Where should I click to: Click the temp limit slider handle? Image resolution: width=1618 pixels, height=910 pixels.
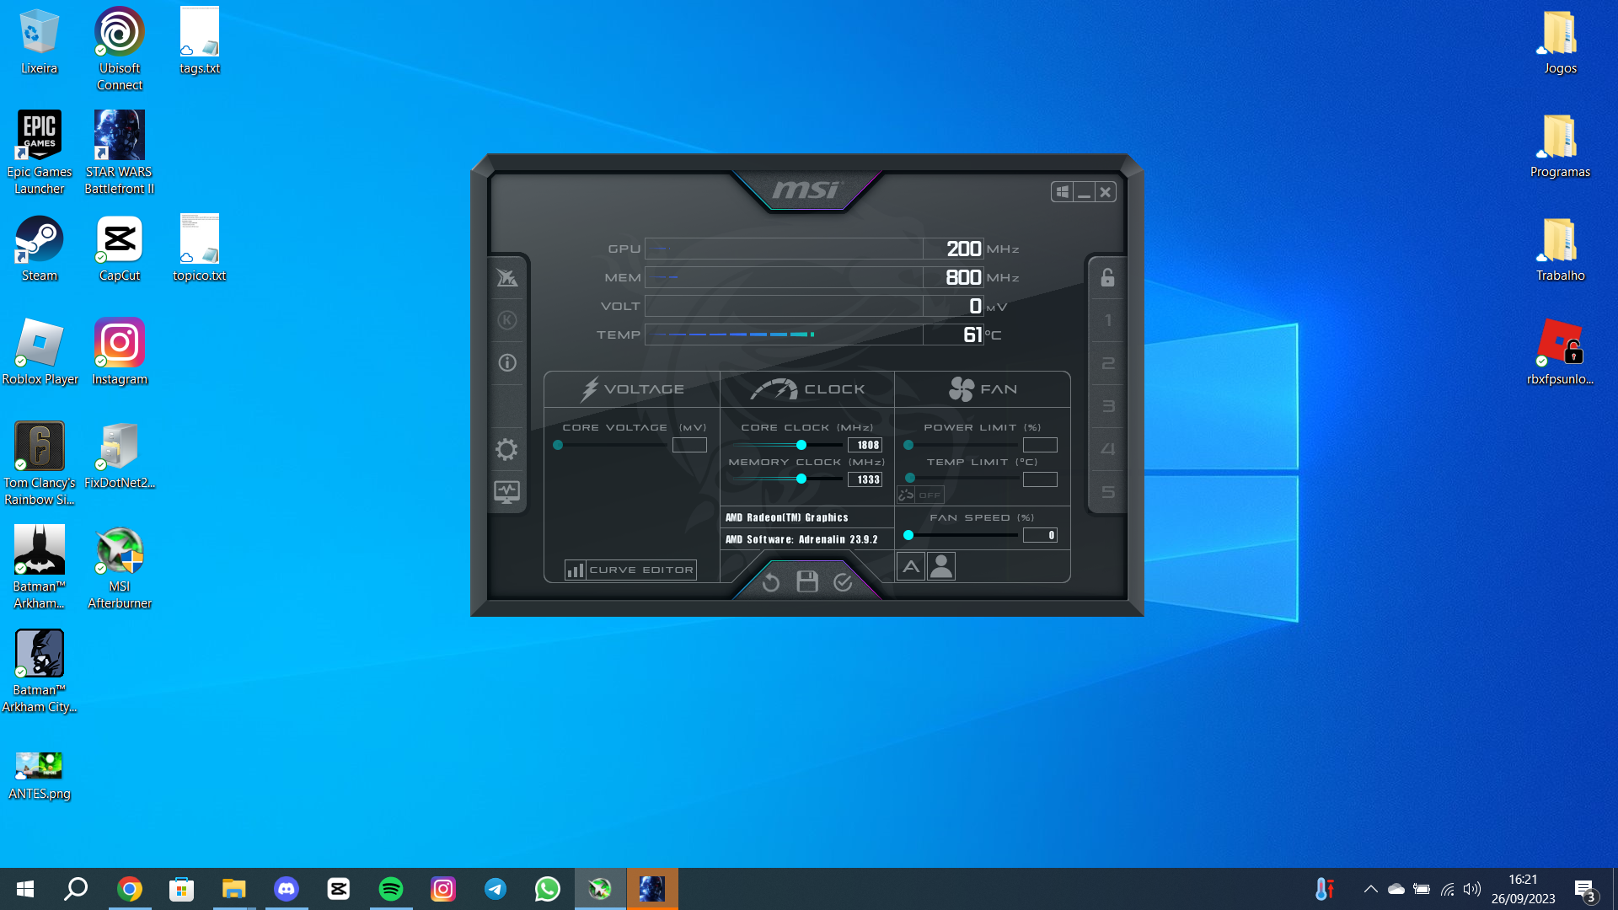pyautogui.click(x=910, y=479)
